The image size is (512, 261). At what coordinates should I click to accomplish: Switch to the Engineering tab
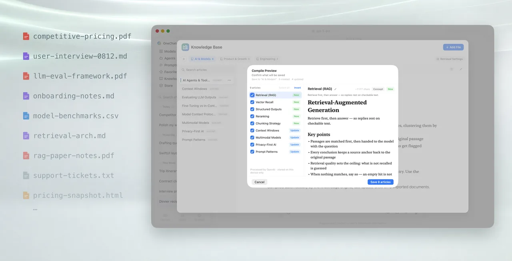267,59
